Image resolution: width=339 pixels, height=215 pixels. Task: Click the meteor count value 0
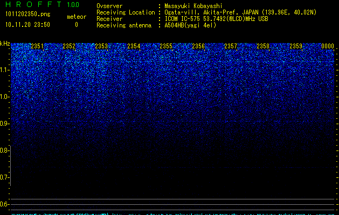[77, 25]
